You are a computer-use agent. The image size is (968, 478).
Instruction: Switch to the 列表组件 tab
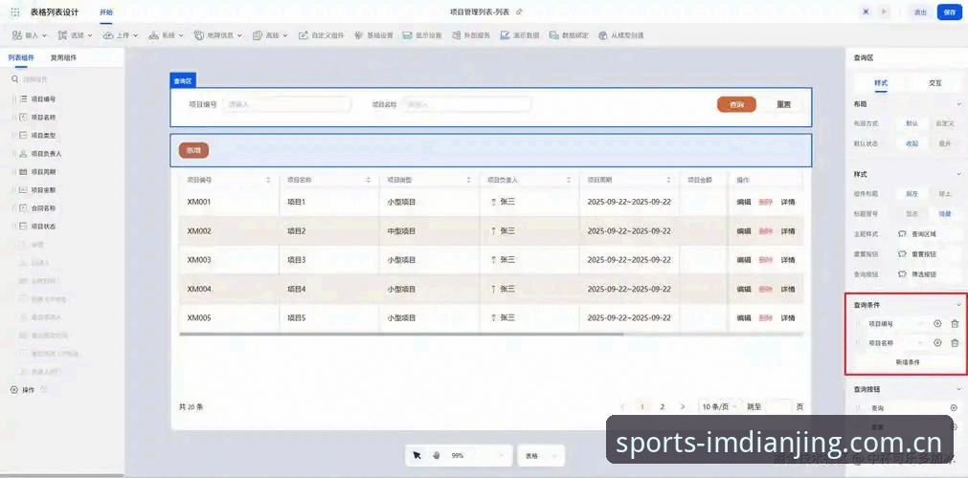(21, 57)
